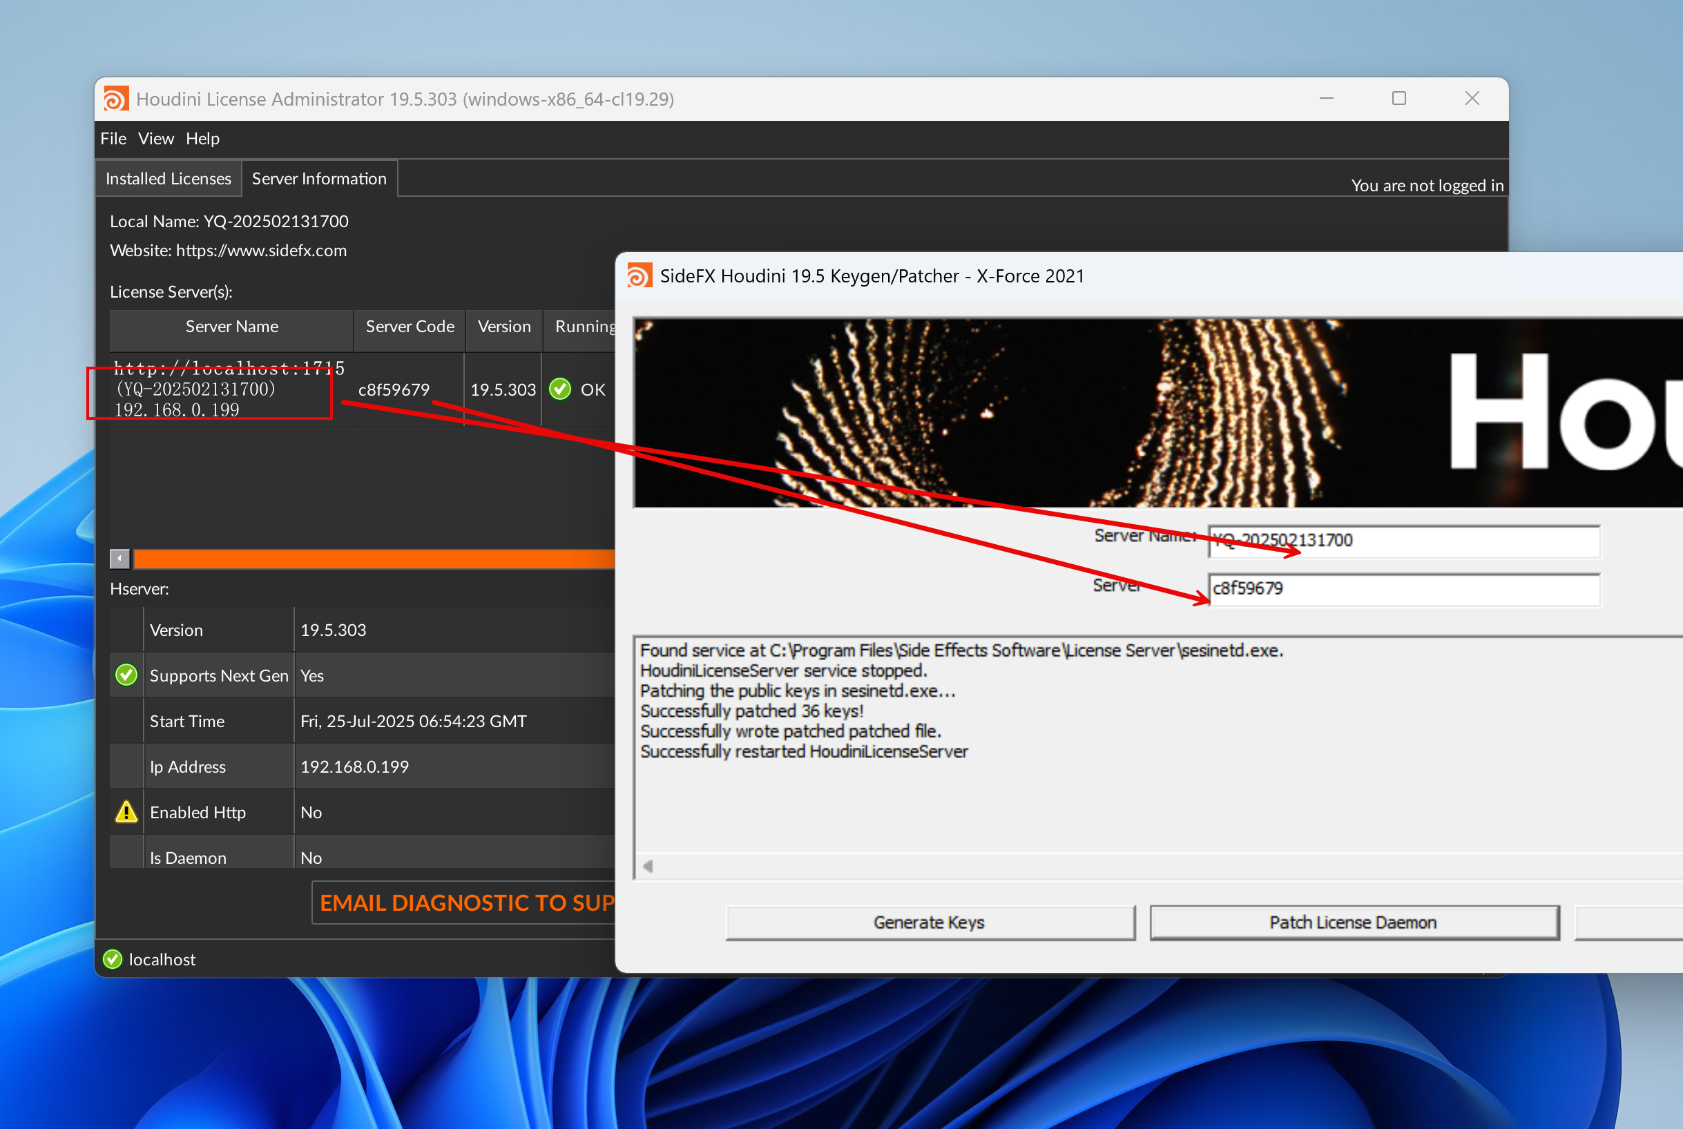
Task: Click green check icon beside Supports Next Gen
Action: point(126,675)
